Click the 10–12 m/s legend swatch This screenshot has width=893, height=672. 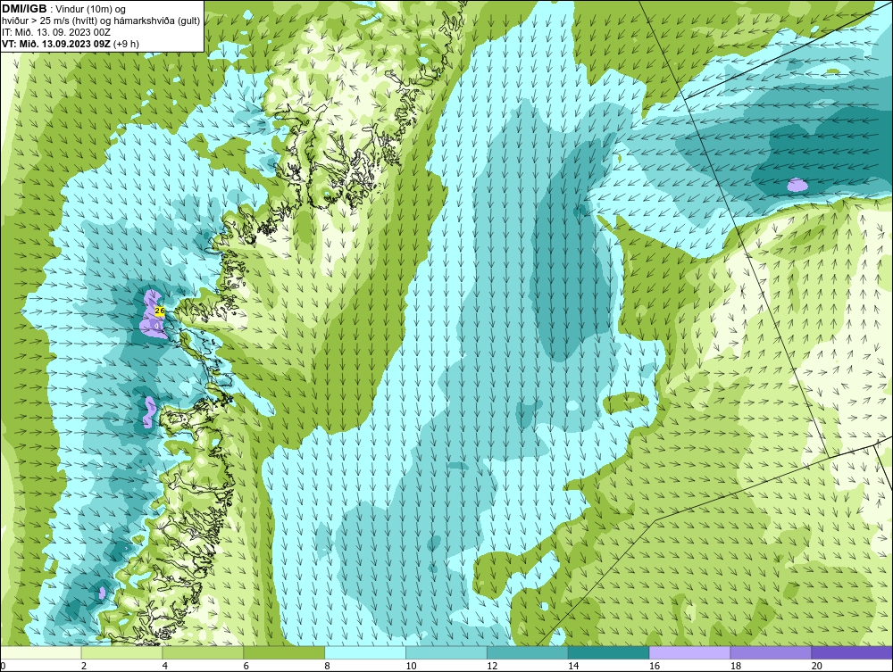[x=446, y=652]
